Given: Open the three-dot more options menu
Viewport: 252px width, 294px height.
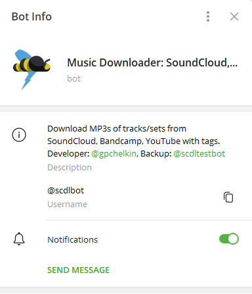Looking at the screenshot, I should (208, 16).
